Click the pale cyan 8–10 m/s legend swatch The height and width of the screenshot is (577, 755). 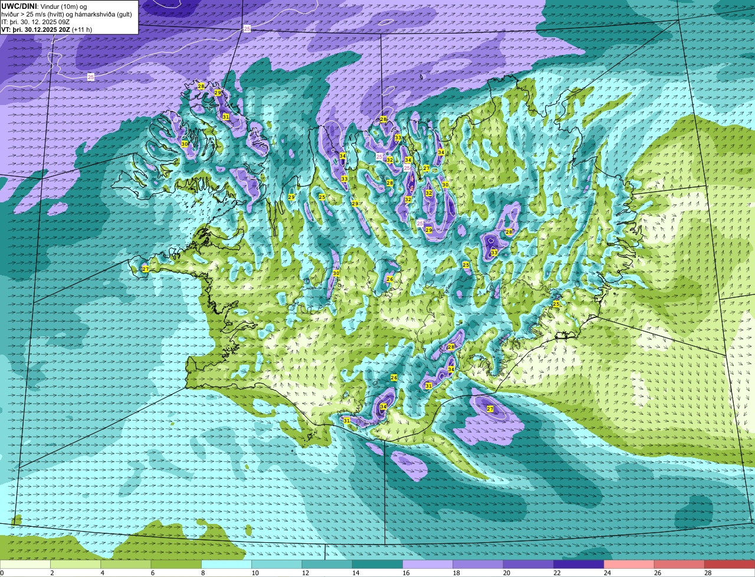(x=226, y=564)
